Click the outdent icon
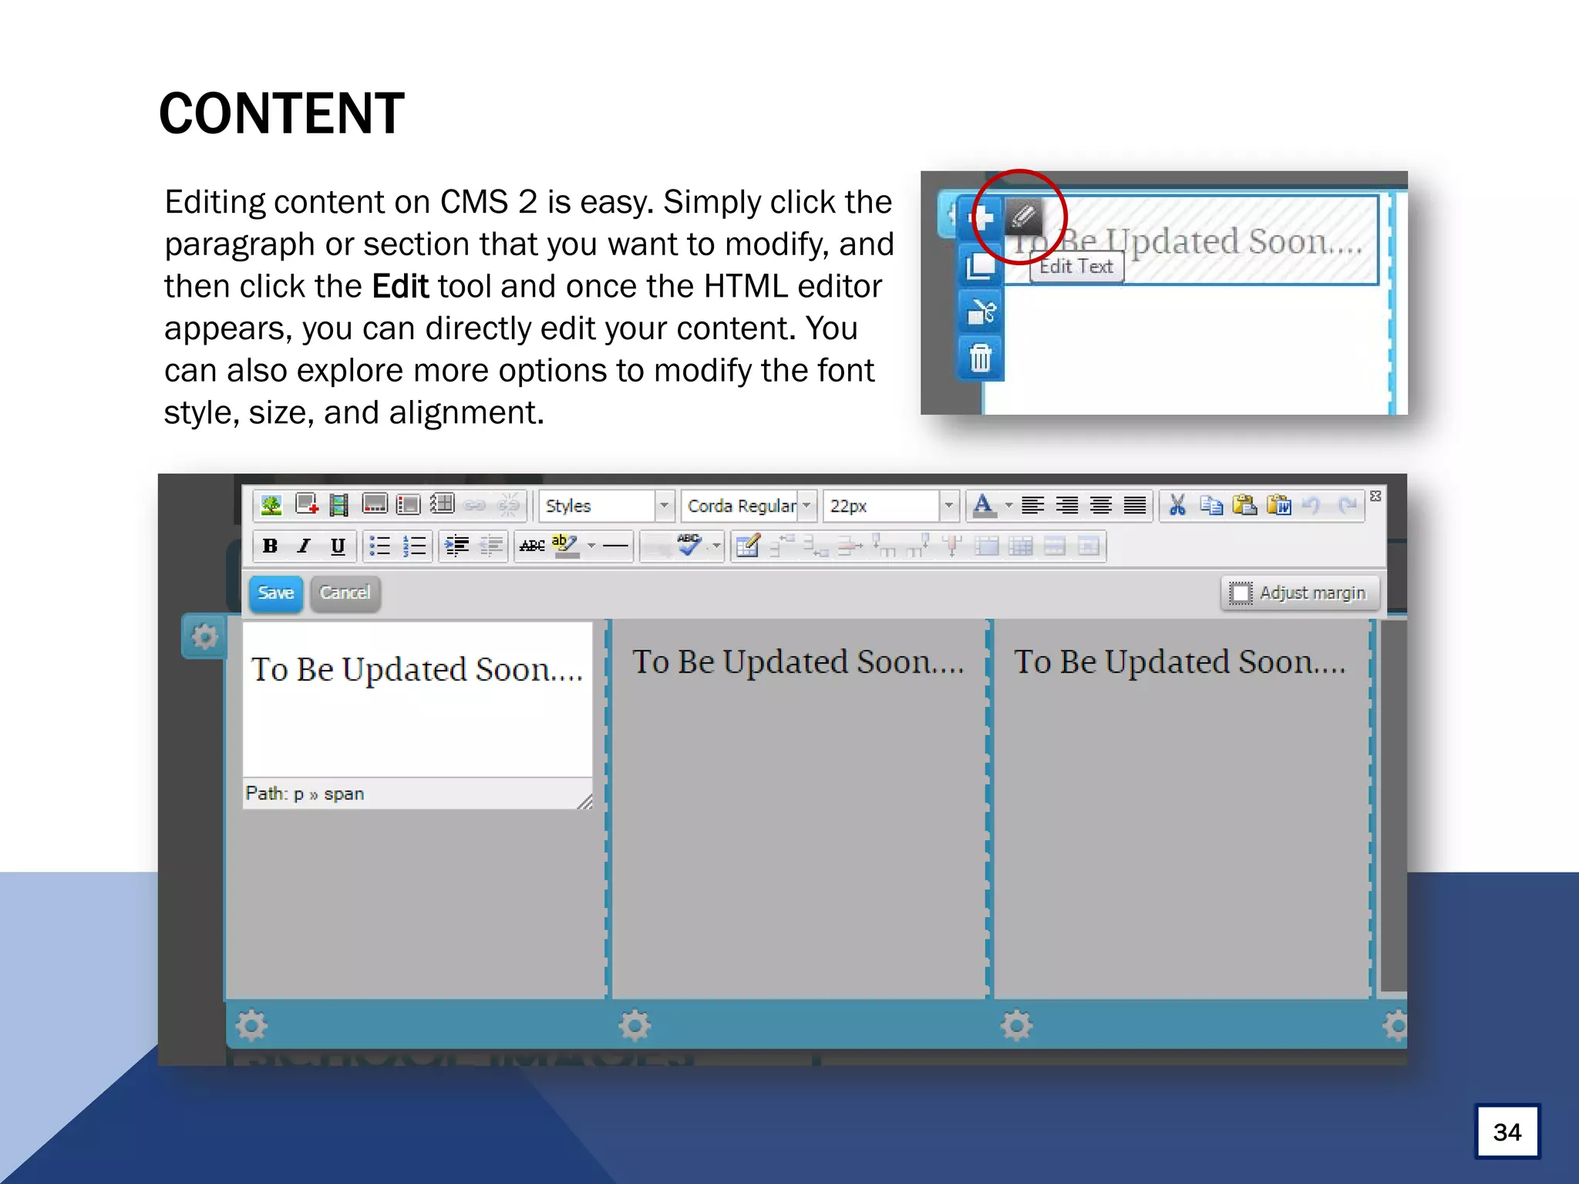1579x1184 pixels. pyautogui.click(x=491, y=547)
